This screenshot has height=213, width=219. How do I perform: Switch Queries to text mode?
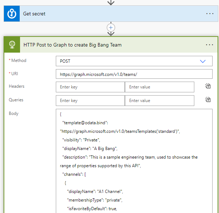[208, 100]
